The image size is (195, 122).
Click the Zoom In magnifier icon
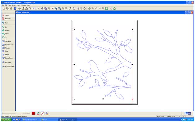click(78, 8)
